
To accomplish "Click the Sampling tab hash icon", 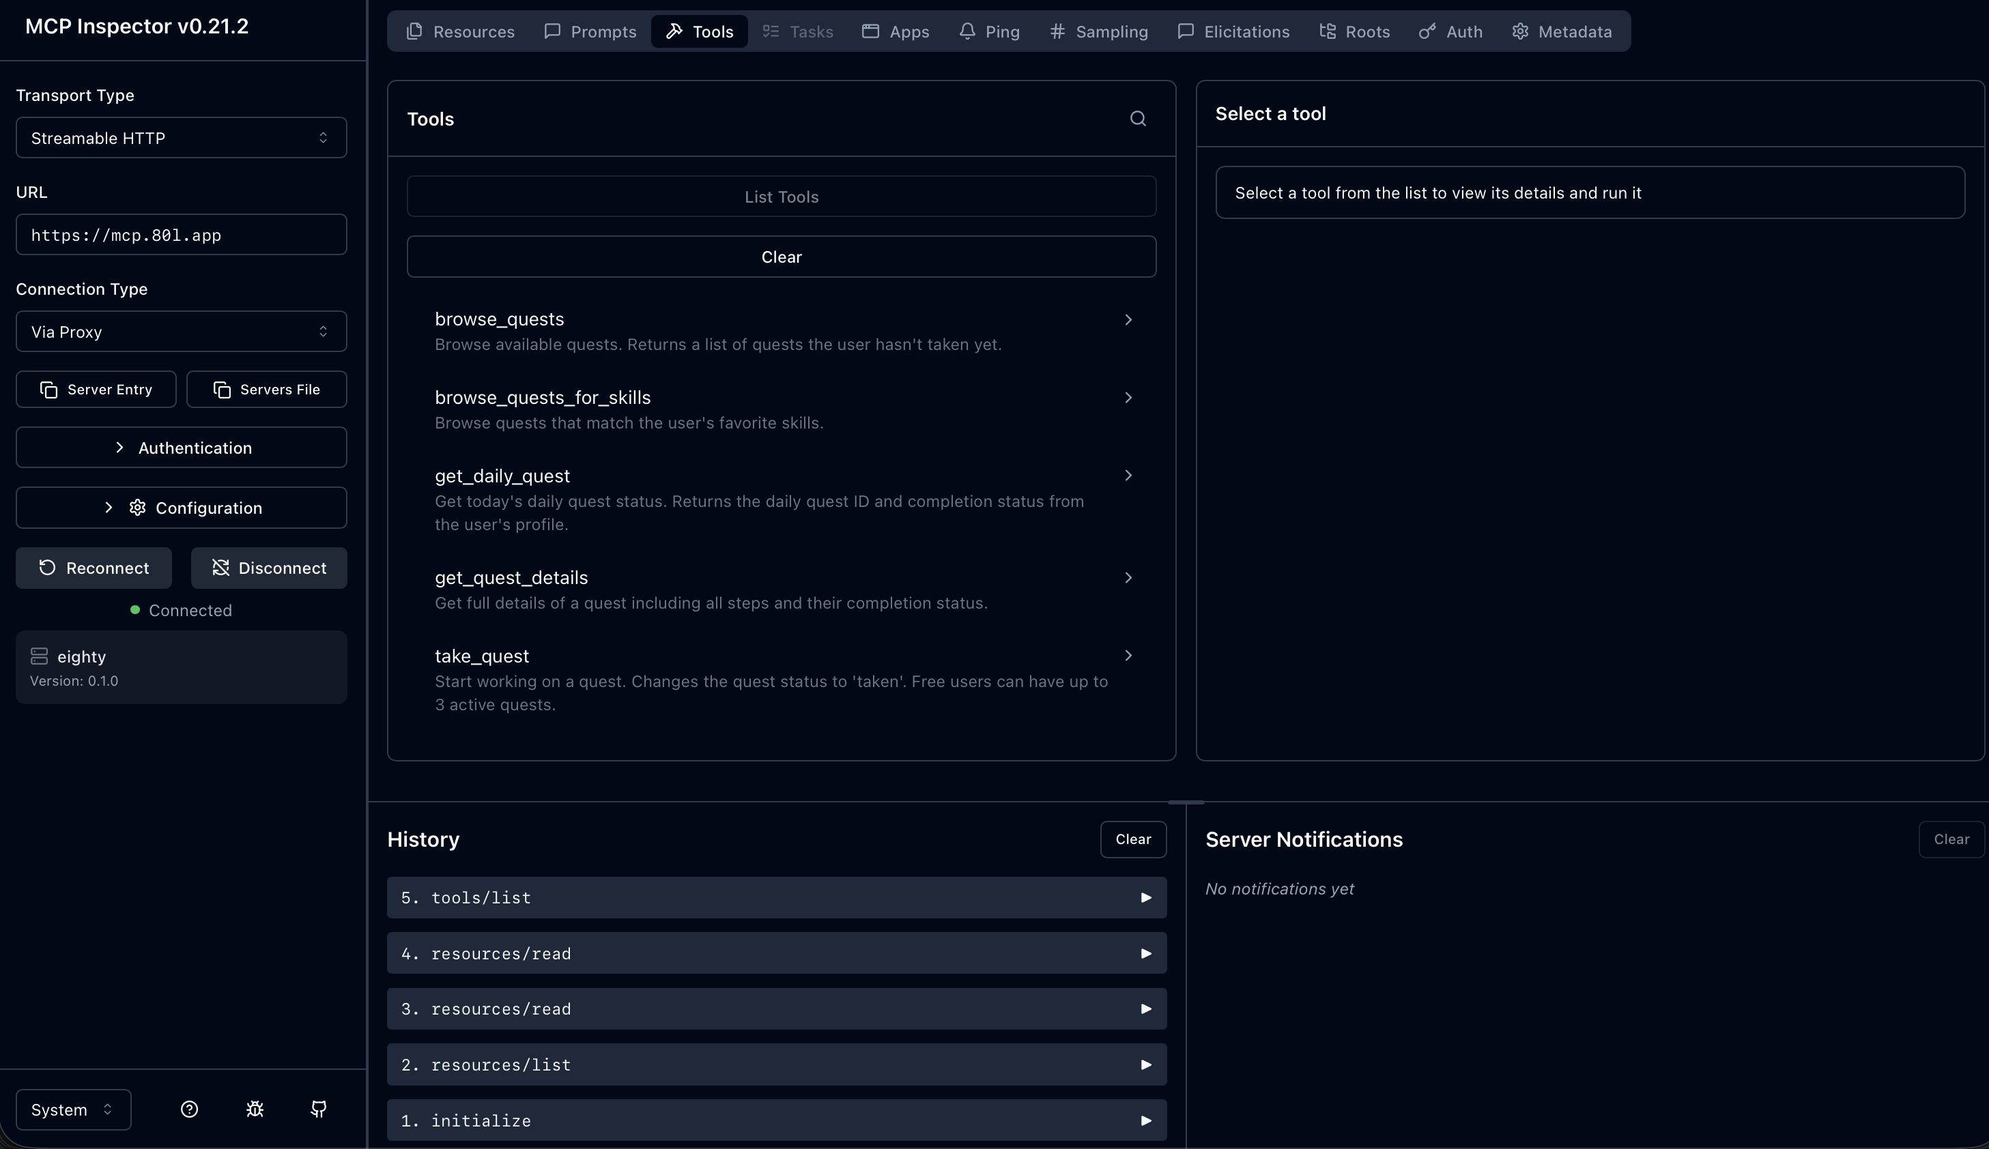I will coord(1058,31).
